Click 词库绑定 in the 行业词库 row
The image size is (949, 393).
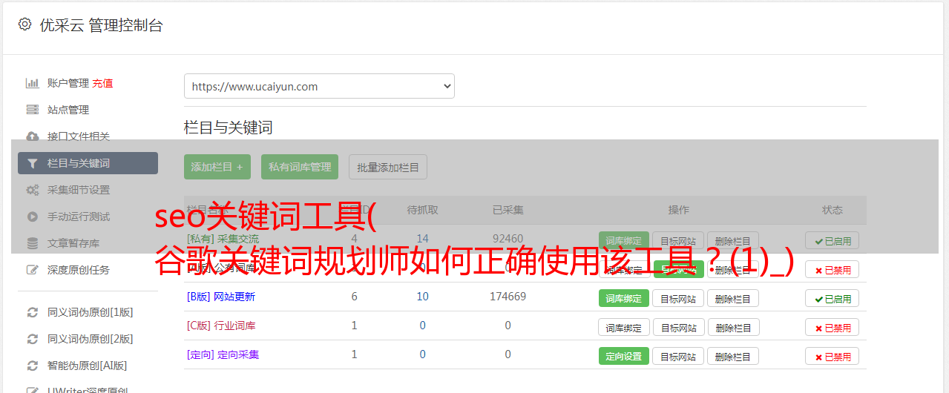pyautogui.click(x=624, y=327)
